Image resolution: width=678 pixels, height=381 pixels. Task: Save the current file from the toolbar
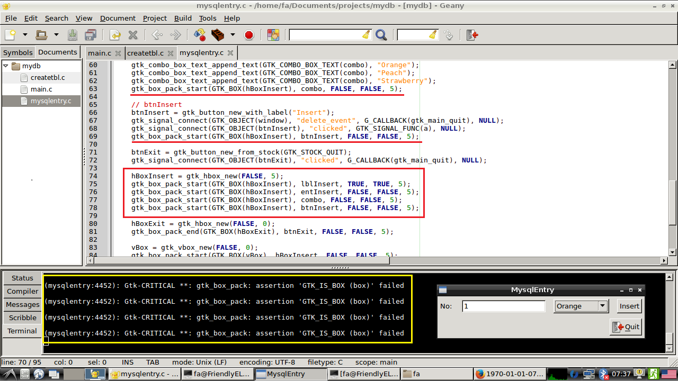(73, 35)
